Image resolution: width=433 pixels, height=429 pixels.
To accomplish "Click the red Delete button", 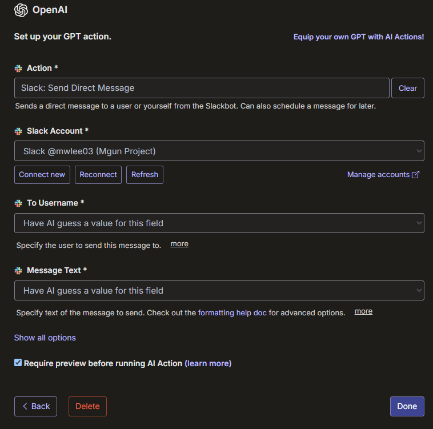I will click(x=87, y=406).
